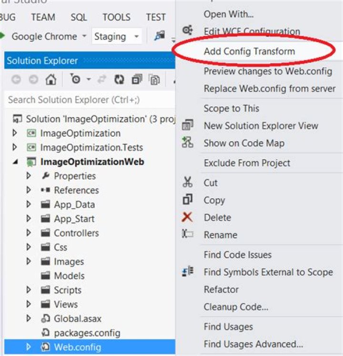Choose Preview changes to Web.config

268,71
